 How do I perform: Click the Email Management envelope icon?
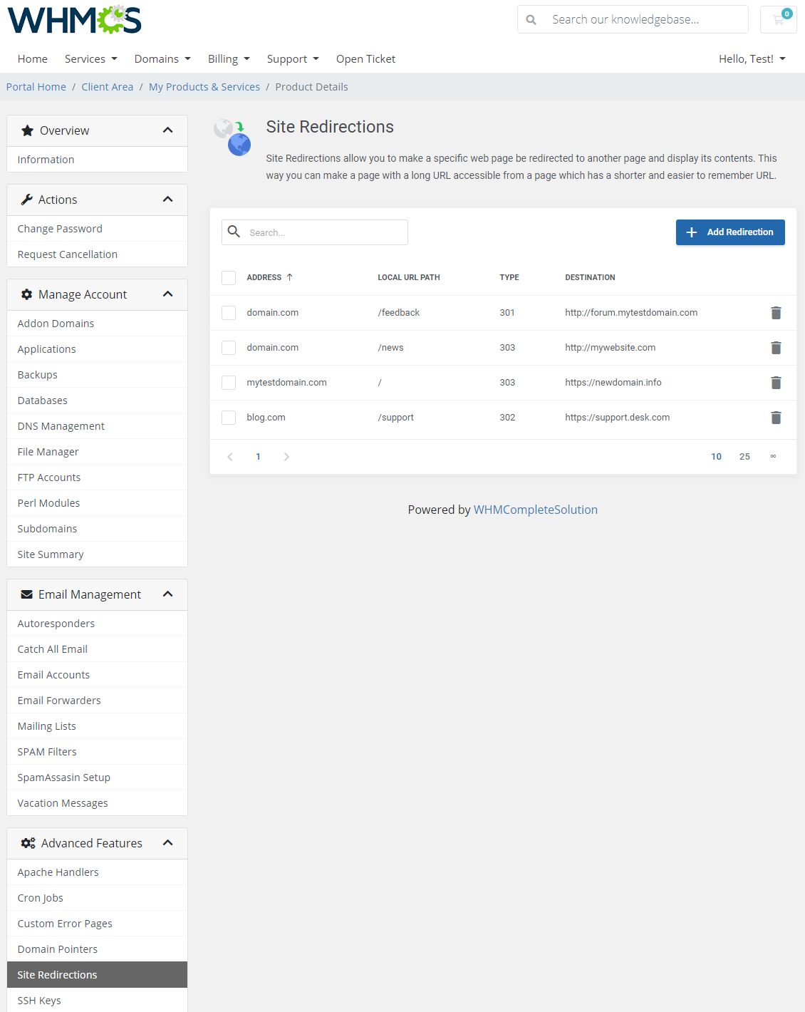[x=27, y=594]
